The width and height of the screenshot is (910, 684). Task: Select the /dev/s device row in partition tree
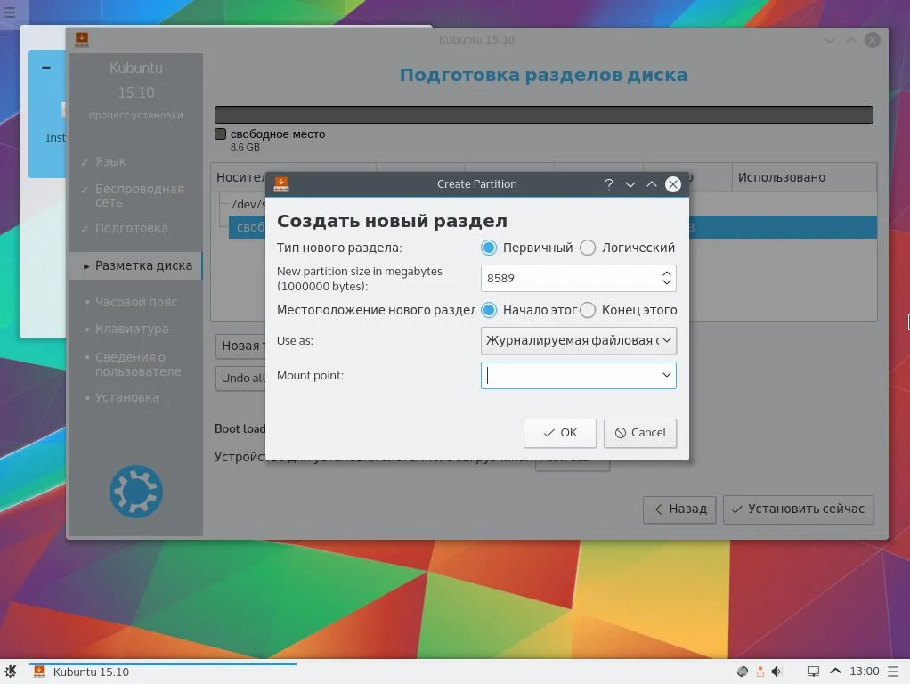pos(249,204)
